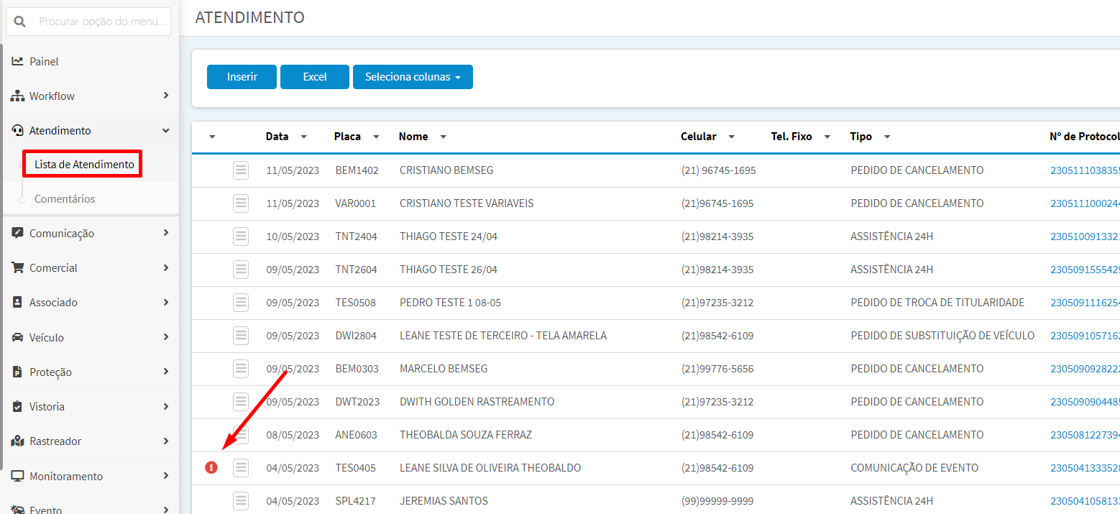Open the Associado menu

click(91, 302)
